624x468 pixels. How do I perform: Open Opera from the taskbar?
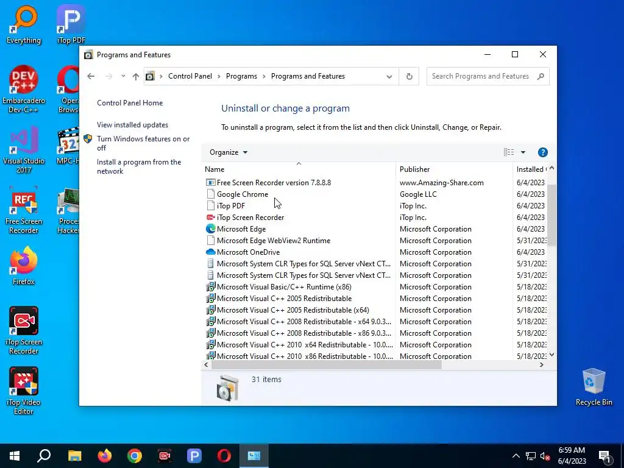[x=224, y=456]
